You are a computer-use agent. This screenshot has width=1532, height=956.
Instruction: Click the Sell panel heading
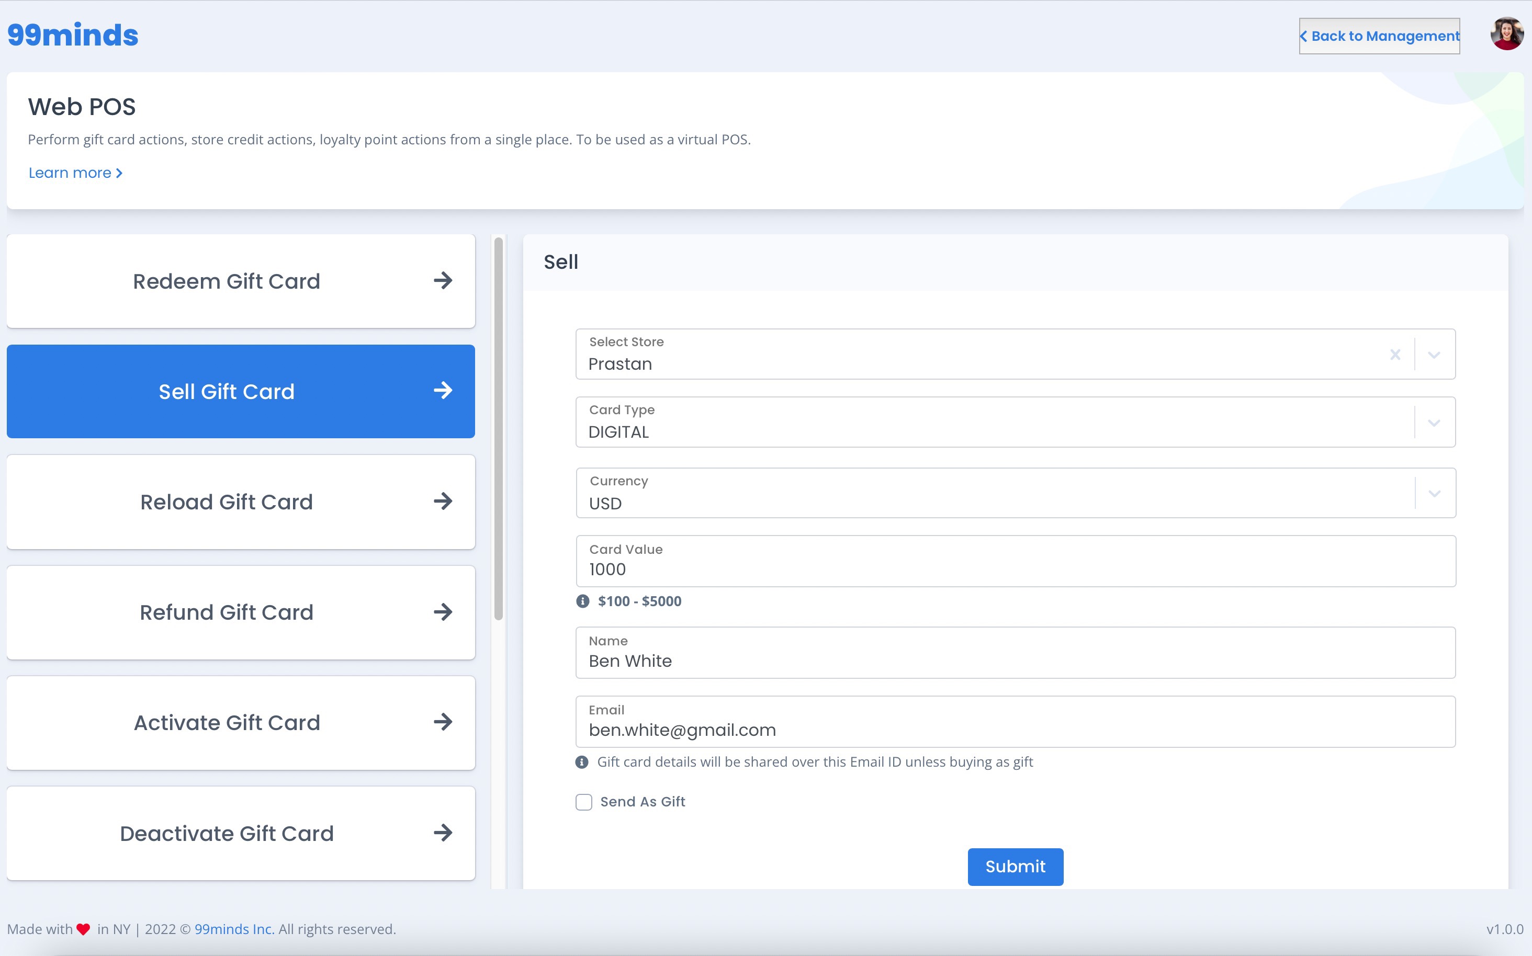(x=561, y=263)
